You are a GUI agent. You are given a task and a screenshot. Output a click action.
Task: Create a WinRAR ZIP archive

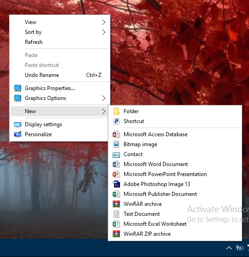[175, 234]
